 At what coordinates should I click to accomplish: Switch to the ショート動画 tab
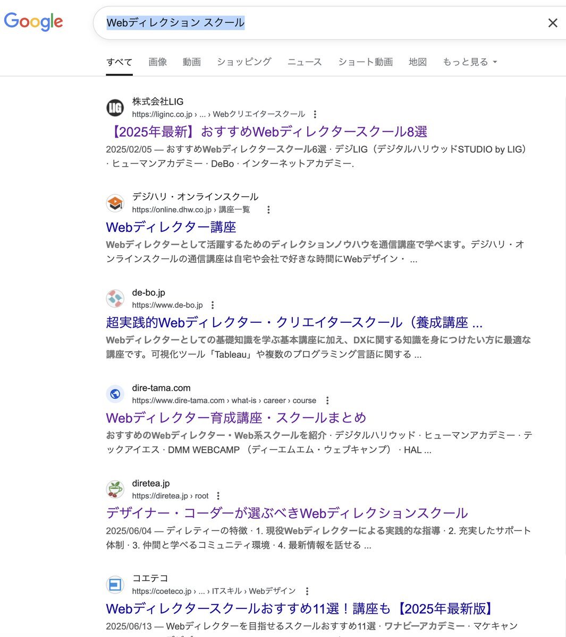tap(366, 62)
